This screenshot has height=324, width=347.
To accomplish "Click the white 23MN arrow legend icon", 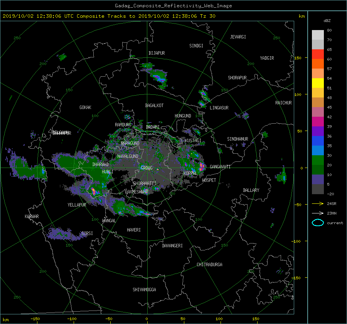I will pos(318,213).
